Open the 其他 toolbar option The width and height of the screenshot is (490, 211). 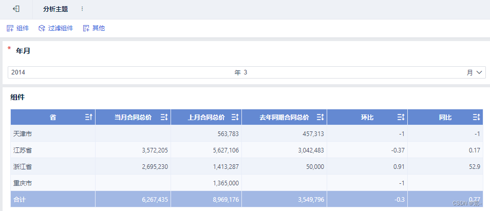click(94, 28)
